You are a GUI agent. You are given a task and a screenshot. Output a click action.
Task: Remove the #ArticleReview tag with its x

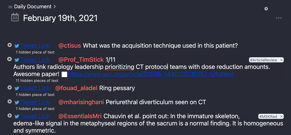pos(281,60)
